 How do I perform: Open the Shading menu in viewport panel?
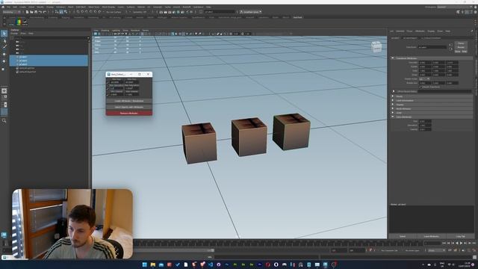[105, 31]
